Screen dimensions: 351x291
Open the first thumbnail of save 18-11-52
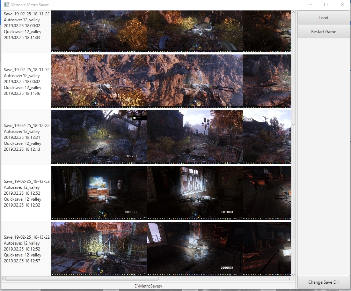99,81
